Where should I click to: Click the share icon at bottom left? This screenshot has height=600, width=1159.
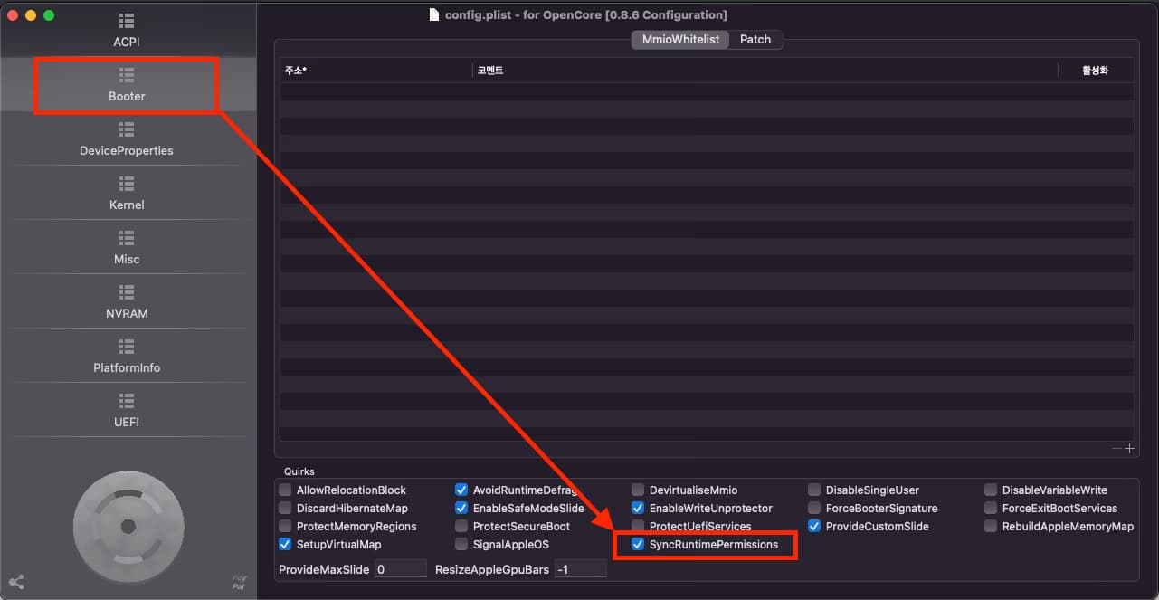point(16,583)
